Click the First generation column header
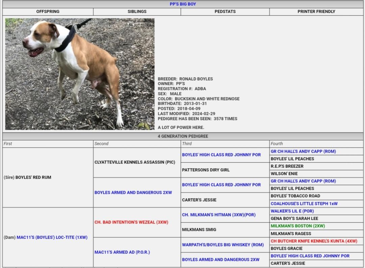The width and height of the screenshot is (365, 268). pos(8,144)
